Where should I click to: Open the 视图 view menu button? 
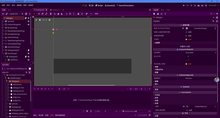tap(96, 14)
